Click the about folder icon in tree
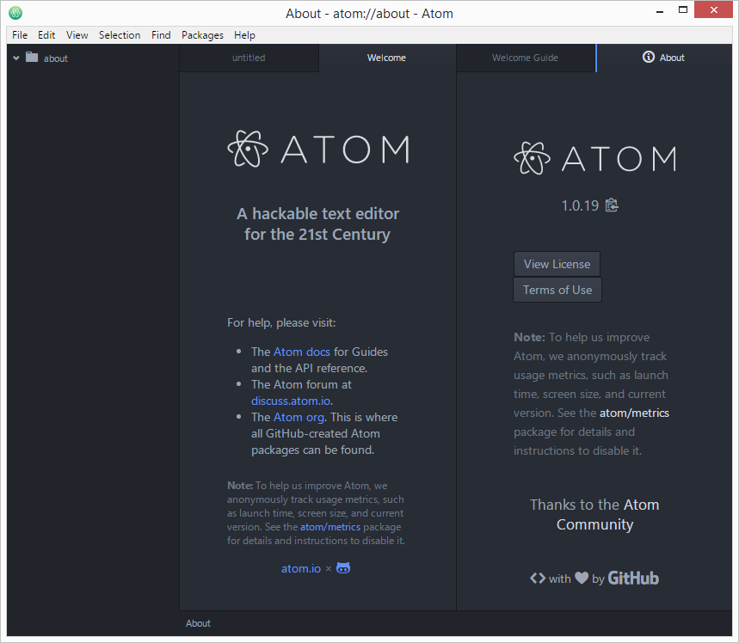Image resolution: width=739 pixels, height=643 pixels. [32, 58]
